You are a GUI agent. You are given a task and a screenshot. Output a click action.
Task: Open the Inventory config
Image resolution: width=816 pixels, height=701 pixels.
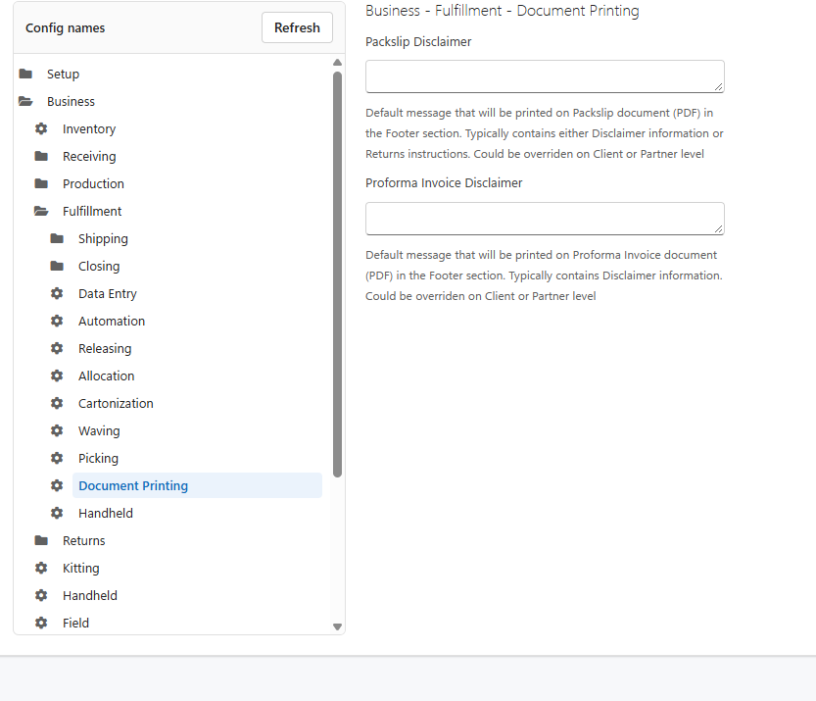coord(89,128)
